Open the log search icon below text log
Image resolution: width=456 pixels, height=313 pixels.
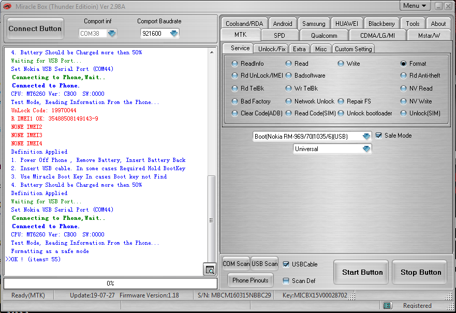coord(210,270)
